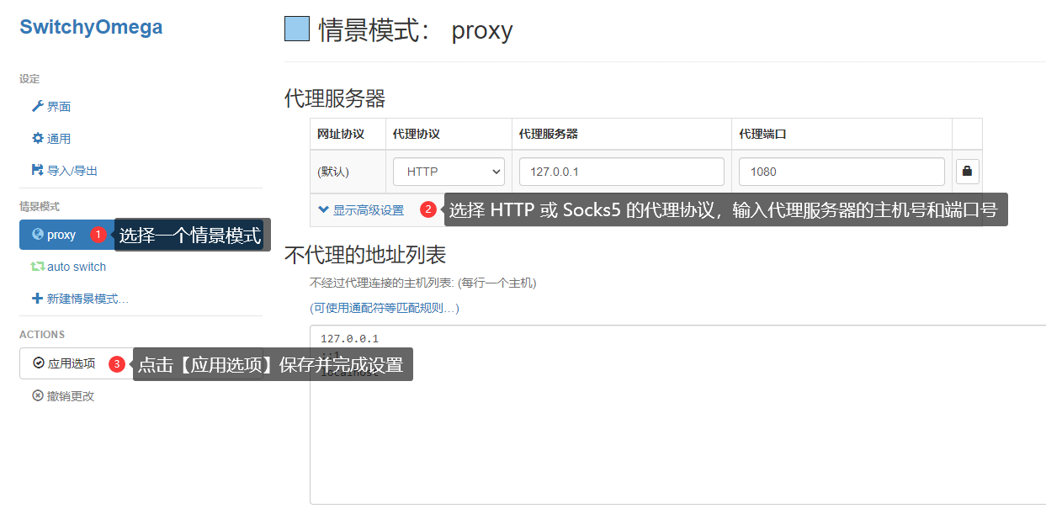Open the 代理协议 HTTP dropdown
This screenshot has height=519, width=1046.
tap(449, 172)
